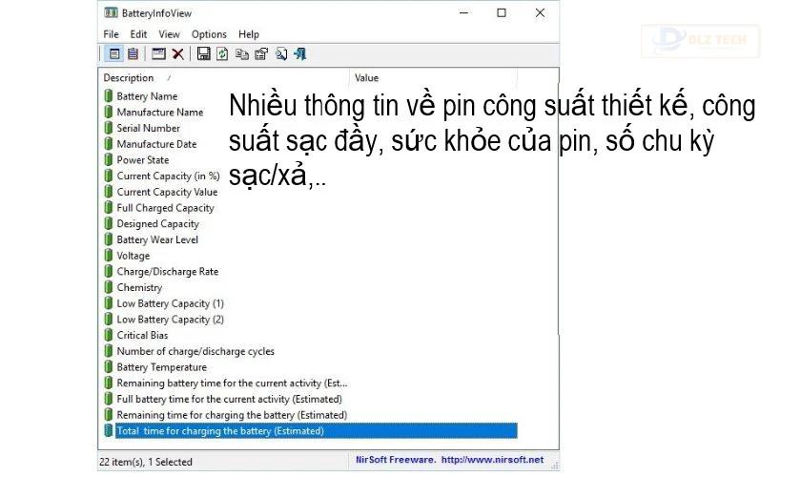The width and height of the screenshot is (801, 477).
Task: Open the http://www.nirsoft.net link
Action: (x=492, y=460)
